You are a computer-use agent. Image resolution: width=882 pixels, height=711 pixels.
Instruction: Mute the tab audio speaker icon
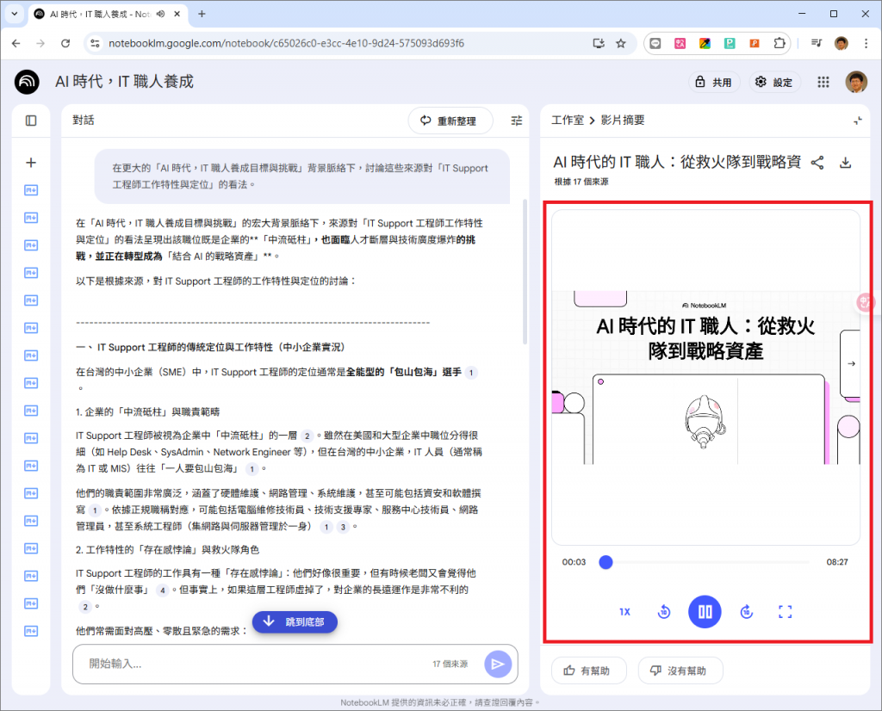point(160,14)
